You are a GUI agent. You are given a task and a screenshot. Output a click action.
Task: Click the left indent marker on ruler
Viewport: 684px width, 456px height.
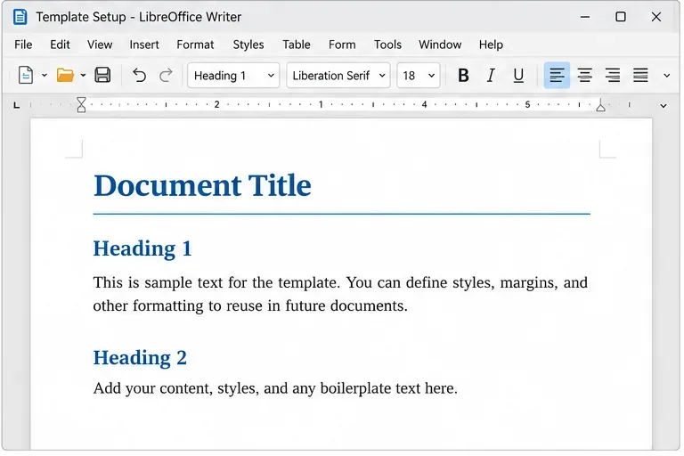81,105
